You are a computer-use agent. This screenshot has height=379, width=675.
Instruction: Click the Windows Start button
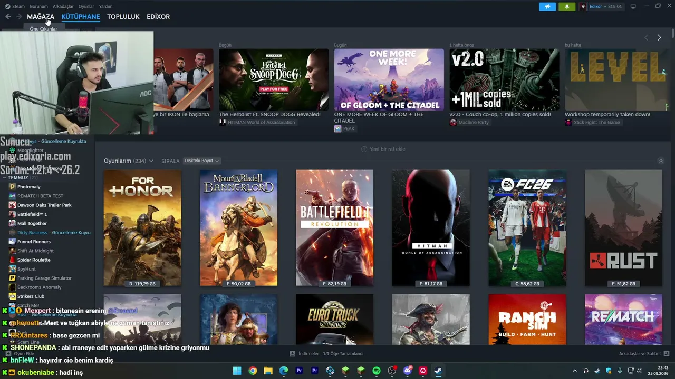237,371
